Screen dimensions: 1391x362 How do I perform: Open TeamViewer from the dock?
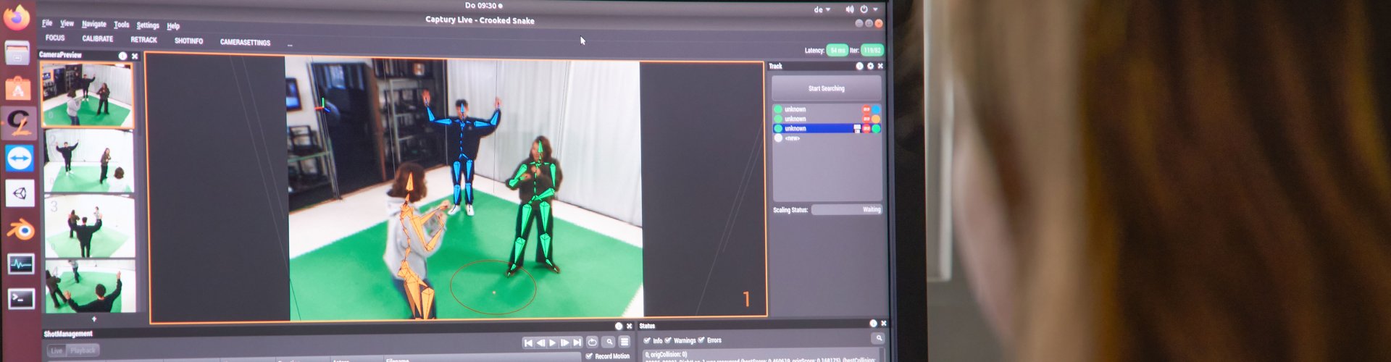tap(20, 158)
